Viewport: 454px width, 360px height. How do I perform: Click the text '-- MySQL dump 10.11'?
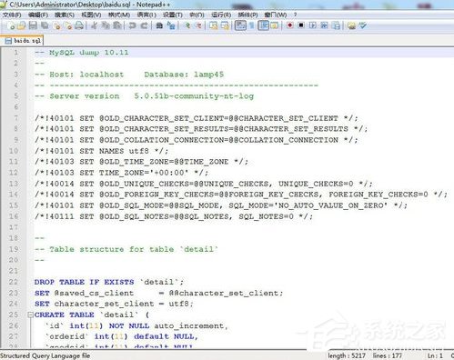pos(82,53)
